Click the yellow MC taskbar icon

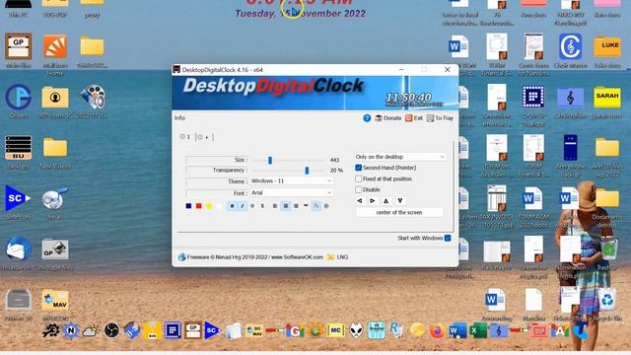point(335,331)
